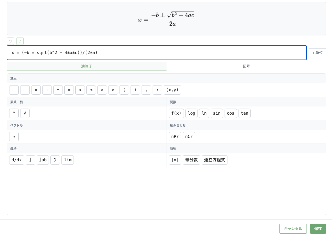The image size is (332, 235).
Task: Insert the cos function
Action: point(231,113)
